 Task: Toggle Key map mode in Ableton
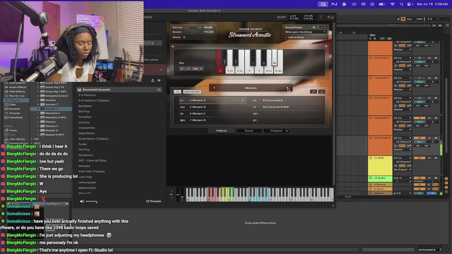coord(409,19)
